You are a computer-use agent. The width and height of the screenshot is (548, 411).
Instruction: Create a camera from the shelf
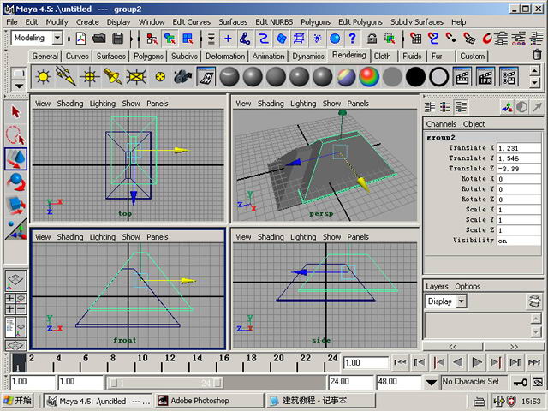coord(182,76)
